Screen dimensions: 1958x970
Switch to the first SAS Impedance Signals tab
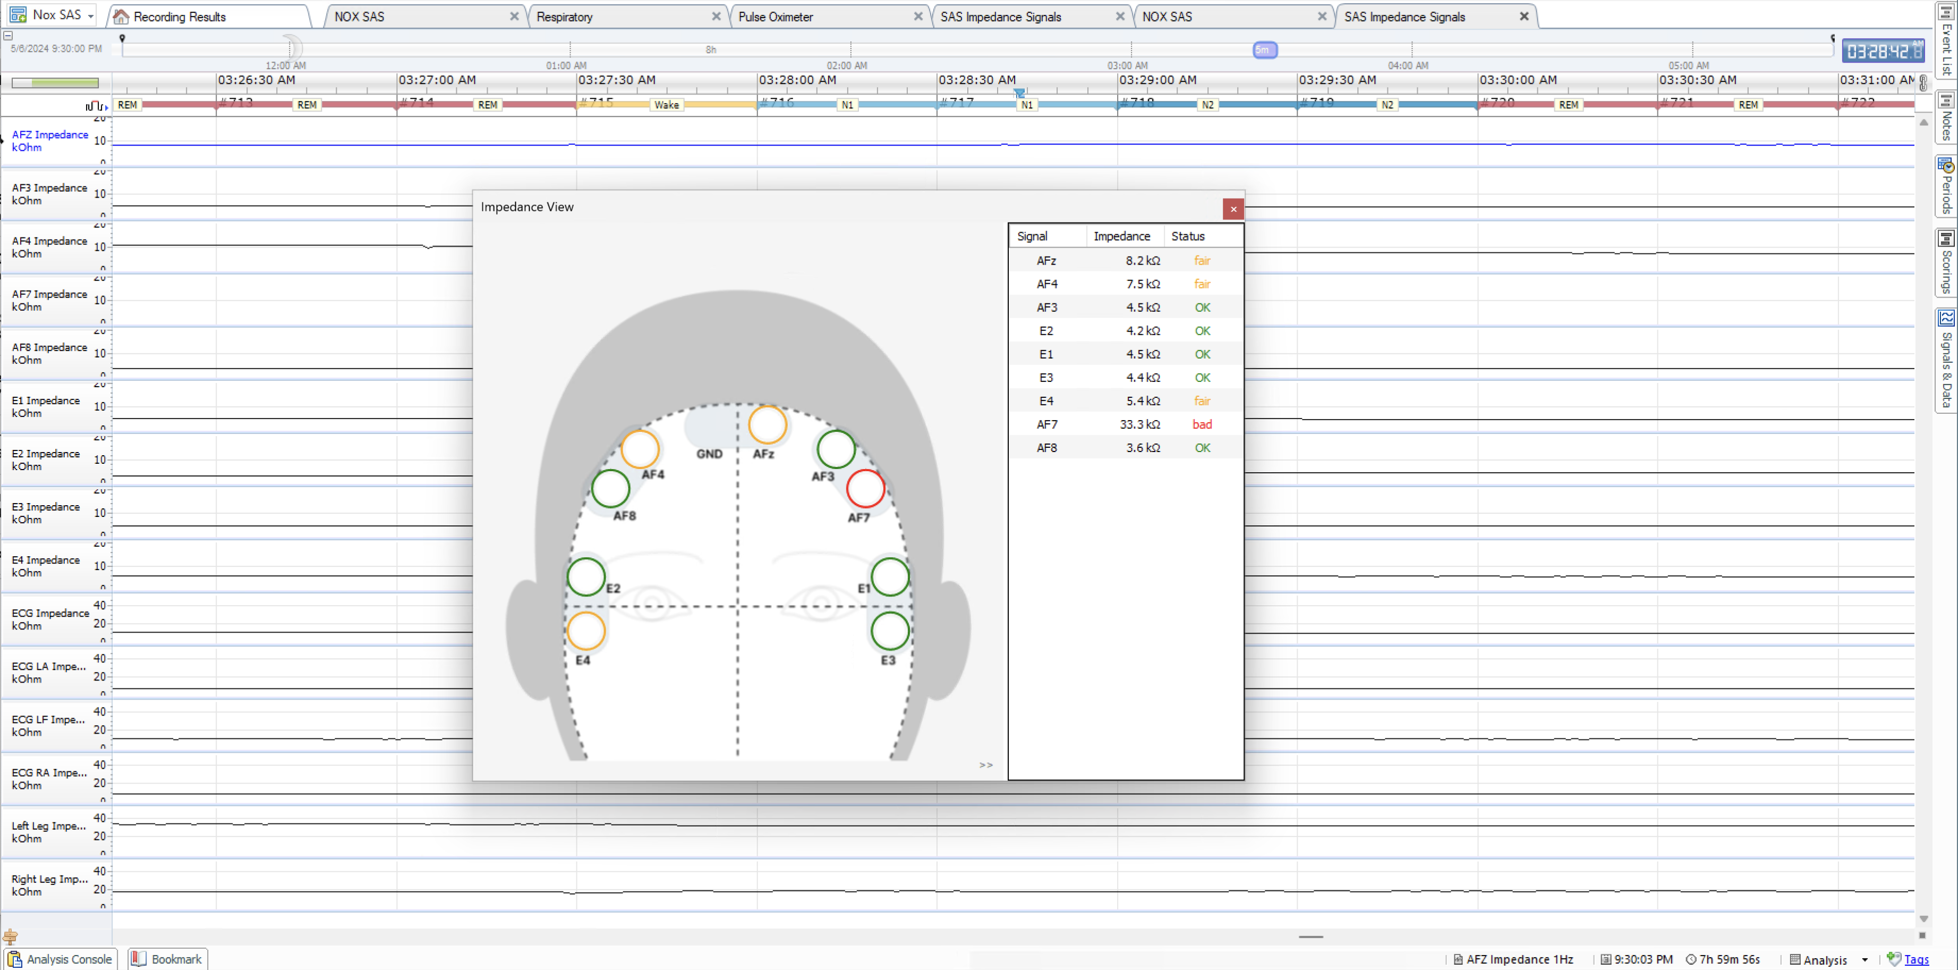(1032, 16)
